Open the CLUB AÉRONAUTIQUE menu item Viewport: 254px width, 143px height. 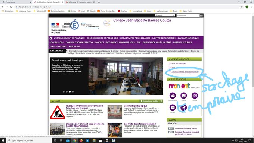click(188, 38)
